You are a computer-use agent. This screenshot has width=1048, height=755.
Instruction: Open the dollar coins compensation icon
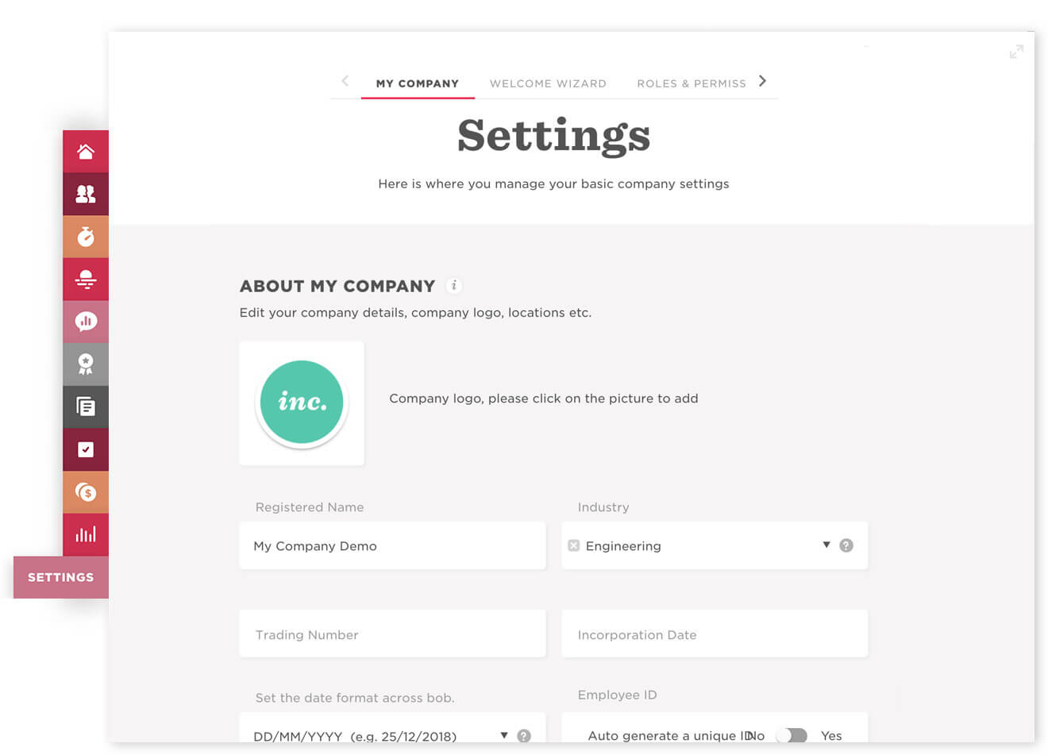click(x=86, y=492)
